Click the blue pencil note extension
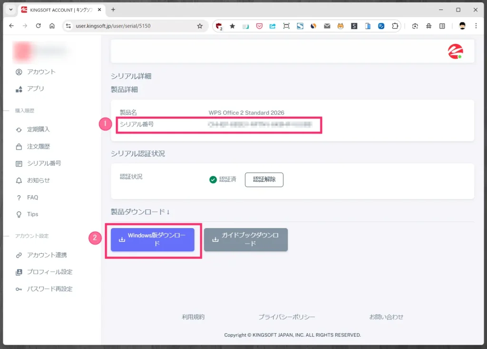 click(x=381, y=26)
